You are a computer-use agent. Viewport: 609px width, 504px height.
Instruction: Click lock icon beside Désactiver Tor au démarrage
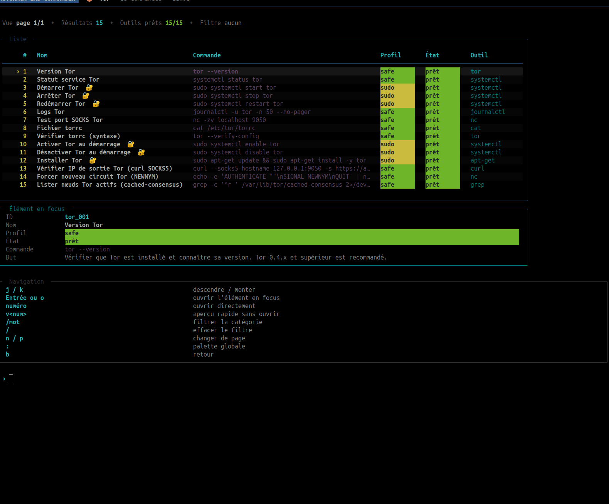141,152
